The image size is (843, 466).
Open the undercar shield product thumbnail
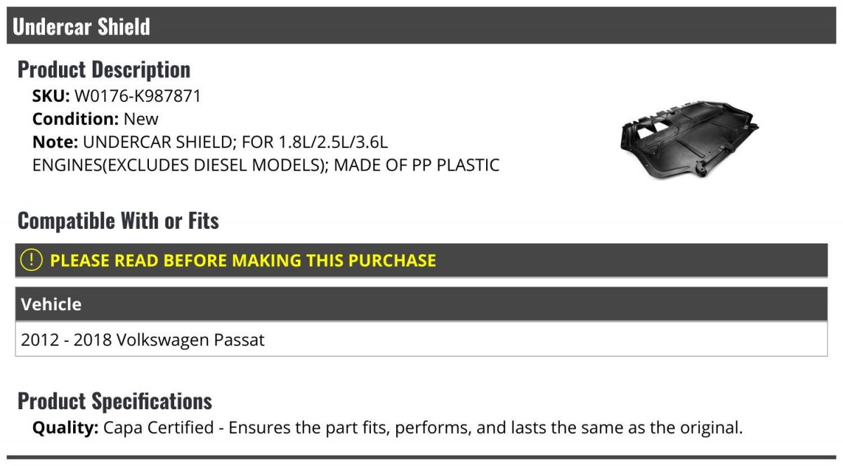click(690, 139)
